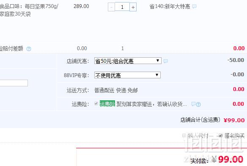The height and width of the screenshot is (166, 247).
Task: Open the 店铺优惠 dropdown 省50元:组合优惠
Action: (x=128, y=61)
